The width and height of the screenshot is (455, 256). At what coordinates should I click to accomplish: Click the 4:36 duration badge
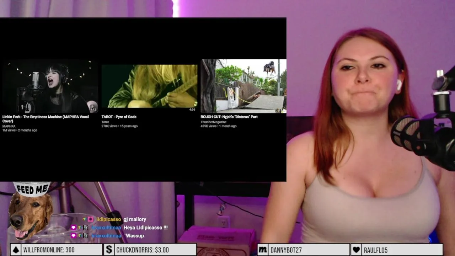point(192,110)
